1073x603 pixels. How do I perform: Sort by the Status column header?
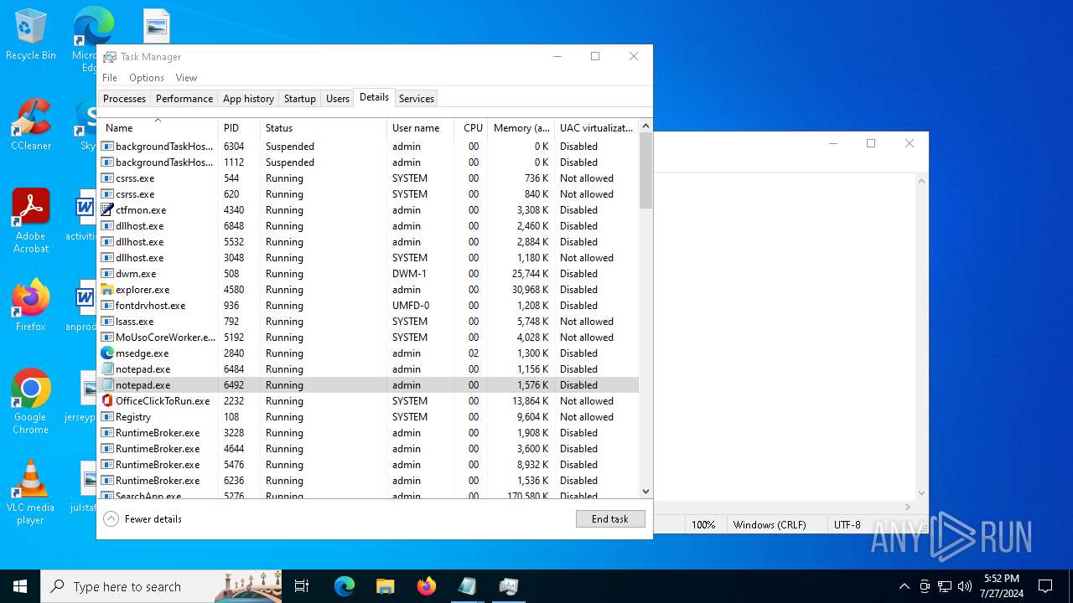coord(324,127)
